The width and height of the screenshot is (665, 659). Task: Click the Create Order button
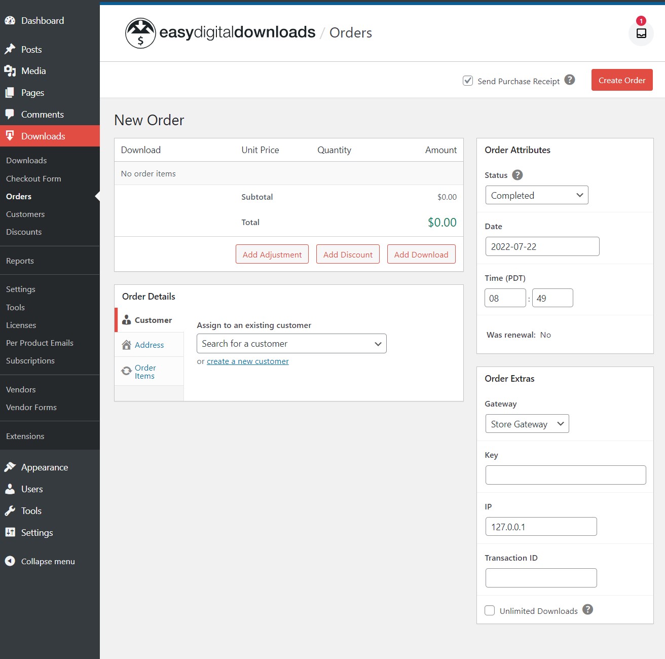click(x=621, y=80)
